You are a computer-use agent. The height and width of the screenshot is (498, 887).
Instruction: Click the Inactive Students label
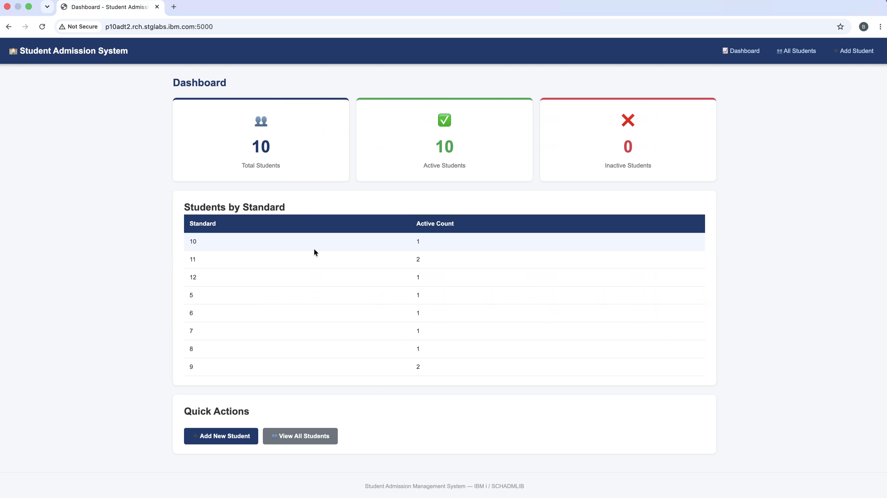(x=628, y=166)
